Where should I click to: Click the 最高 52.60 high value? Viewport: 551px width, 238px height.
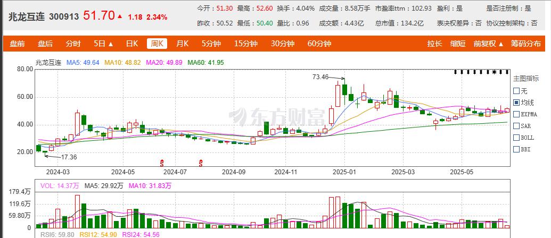tap(255, 8)
